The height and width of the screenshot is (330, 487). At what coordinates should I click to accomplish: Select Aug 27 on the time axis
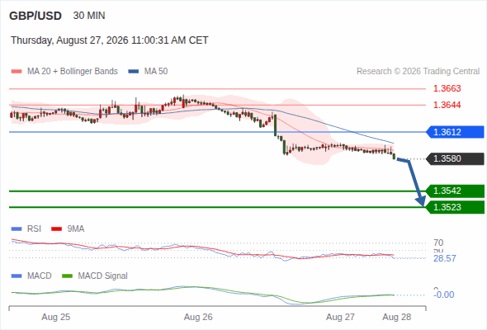tap(340, 317)
